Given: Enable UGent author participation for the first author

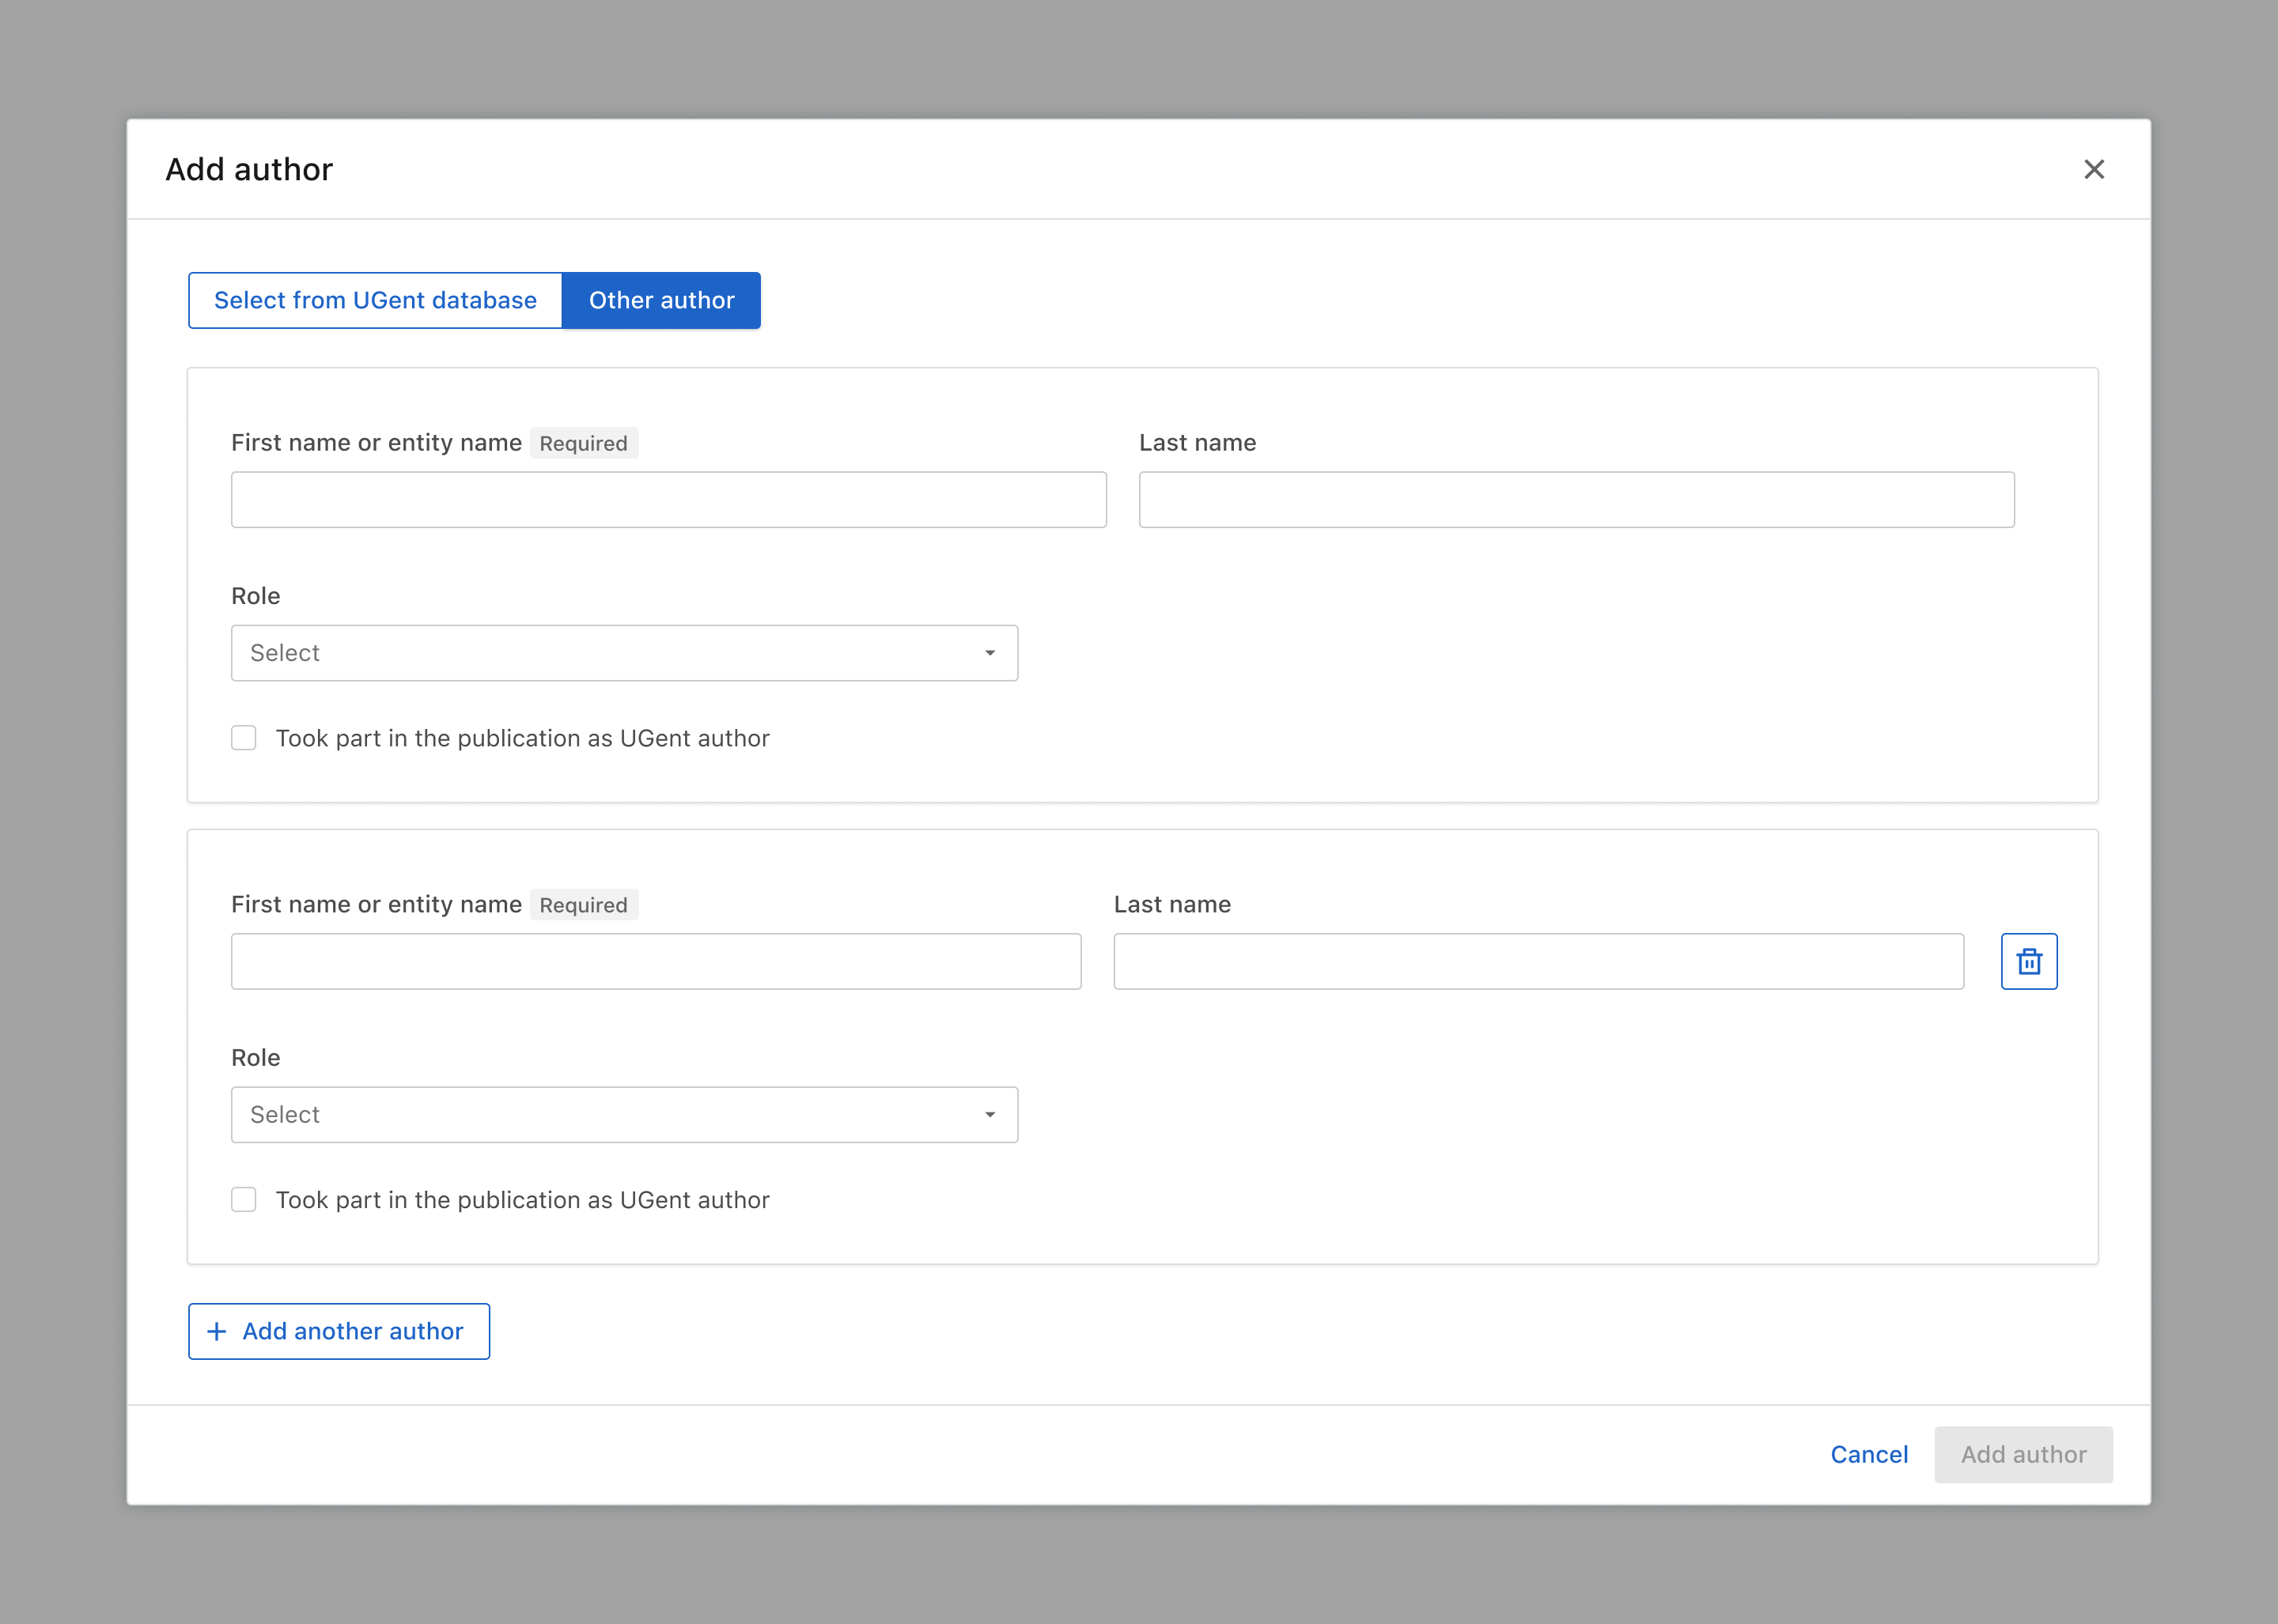Looking at the screenshot, I should [x=243, y=738].
